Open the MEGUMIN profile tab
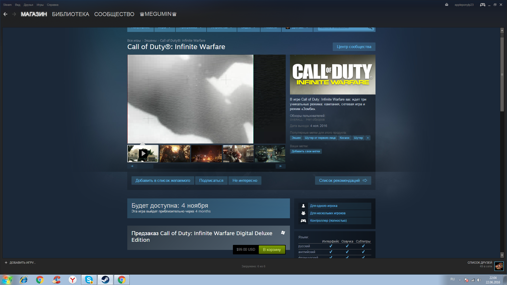This screenshot has width=507, height=285. click(x=158, y=14)
